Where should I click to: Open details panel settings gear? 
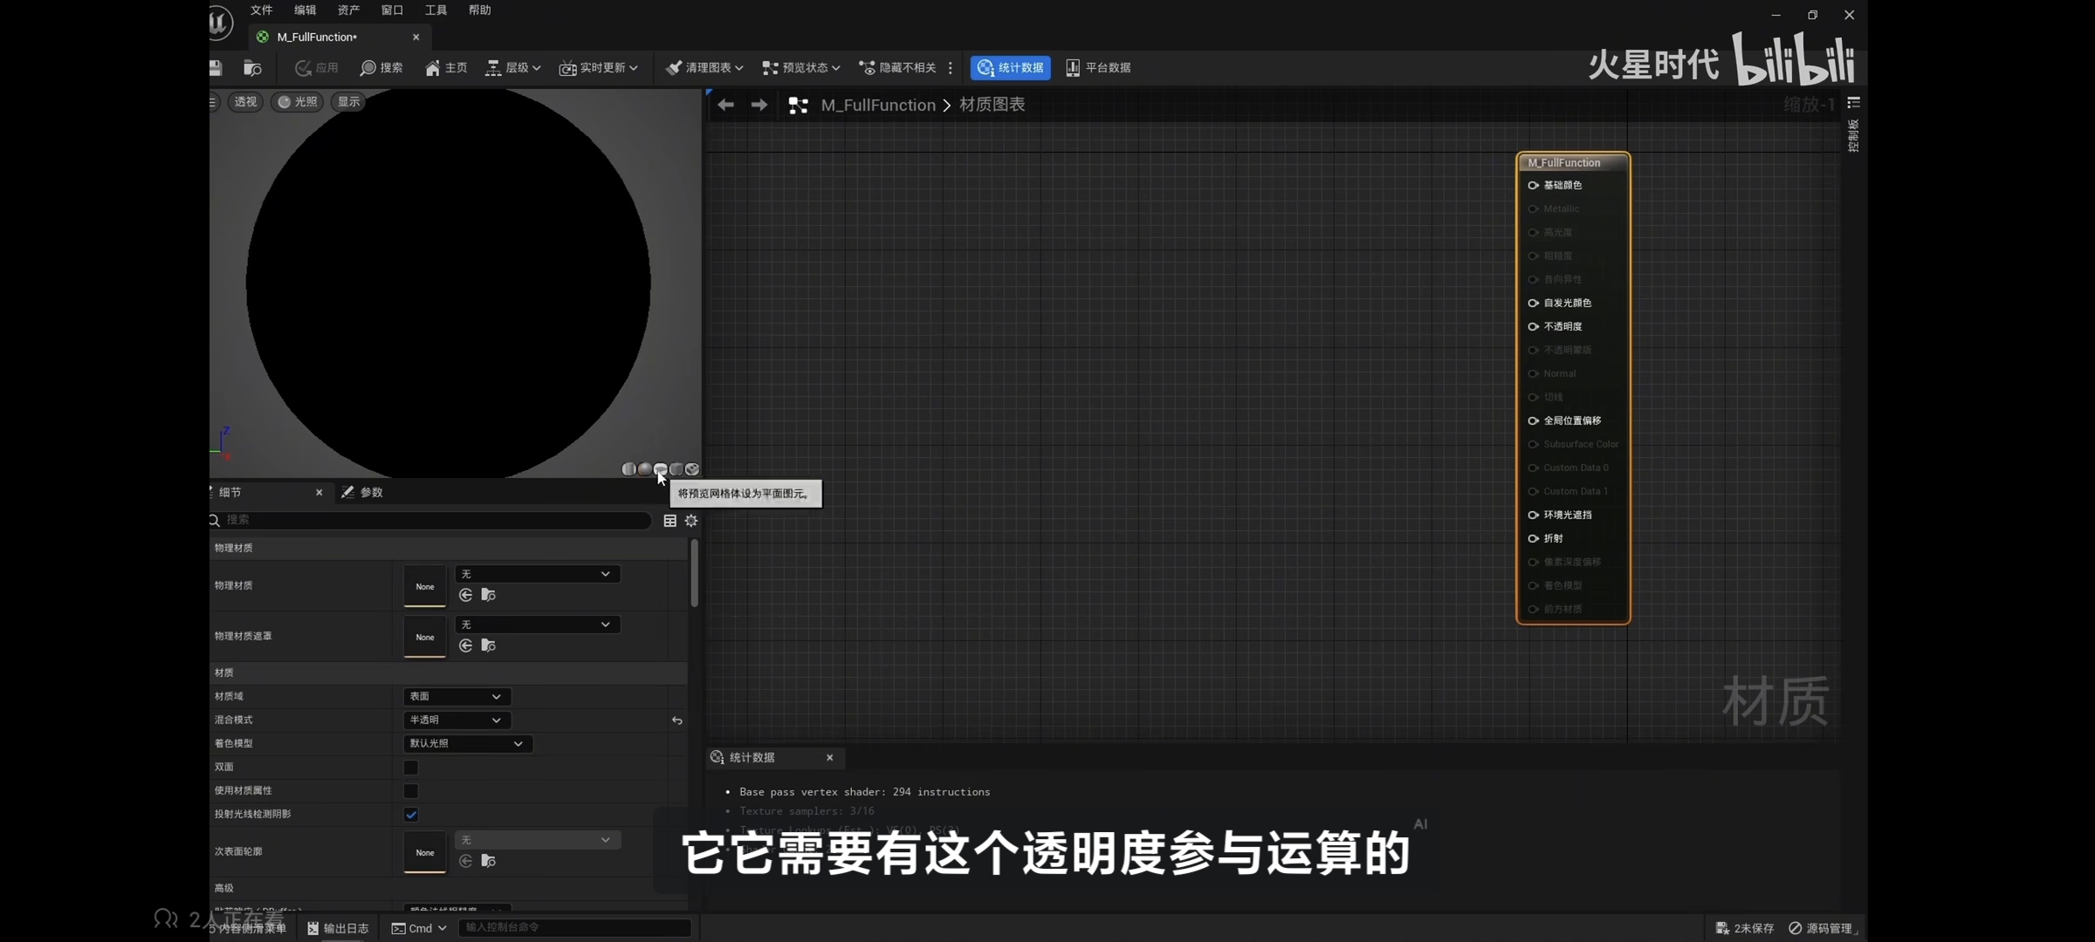point(691,521)
